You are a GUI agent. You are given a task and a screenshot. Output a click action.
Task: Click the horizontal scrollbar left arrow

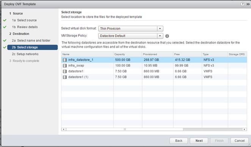(64, 129)
